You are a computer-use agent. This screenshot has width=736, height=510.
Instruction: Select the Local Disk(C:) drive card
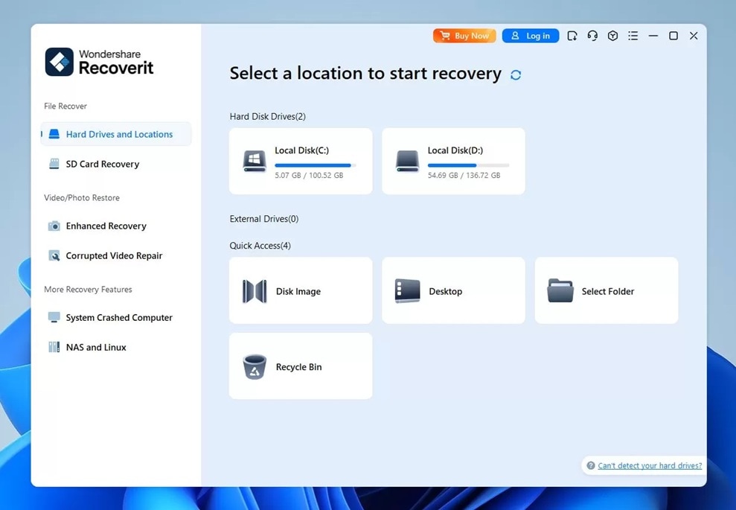[x=300, y=161]
